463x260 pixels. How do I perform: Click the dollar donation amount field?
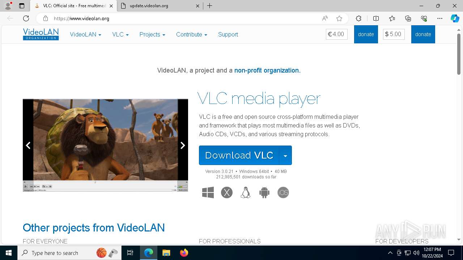(x=394, y=34)
